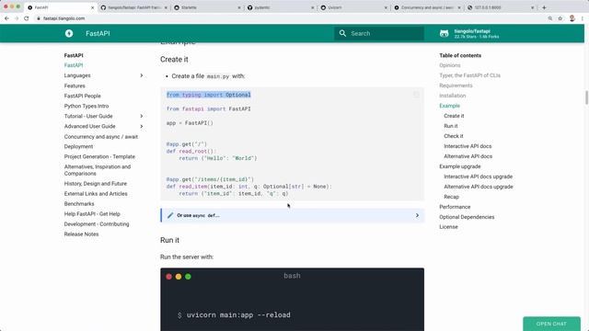Switch to the 127.0.0.1:8000 tab
Viewport: 589px width, 331px height.
click(500, 7)
